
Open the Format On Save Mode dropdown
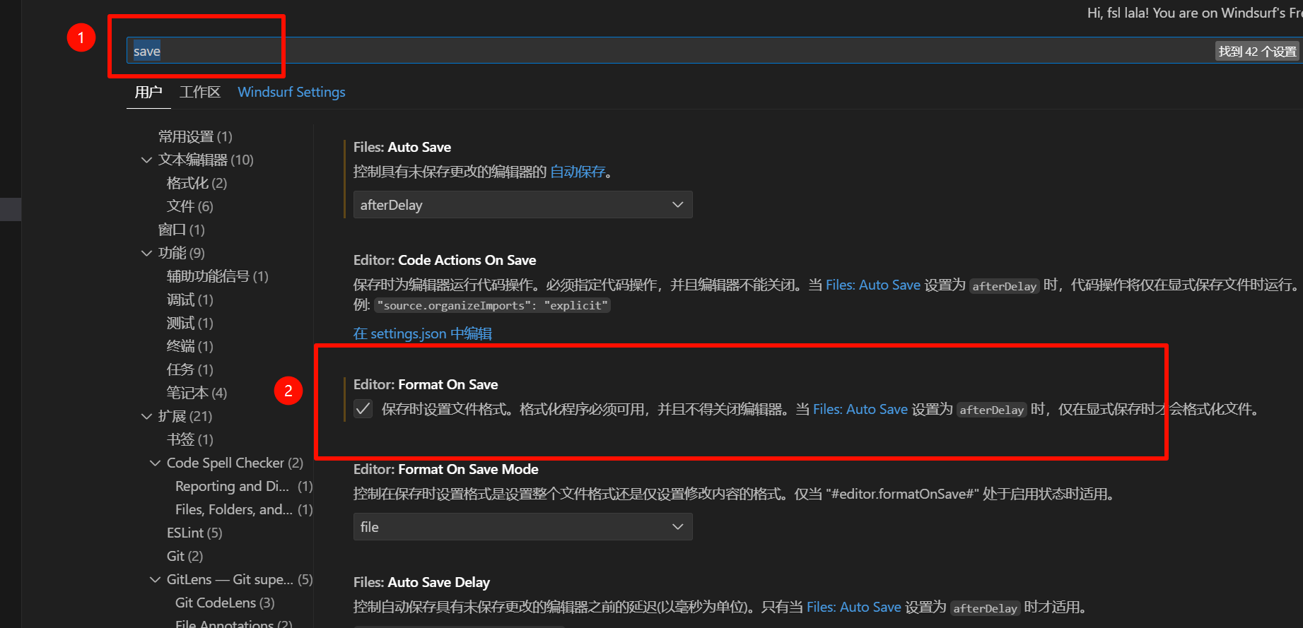522,527
